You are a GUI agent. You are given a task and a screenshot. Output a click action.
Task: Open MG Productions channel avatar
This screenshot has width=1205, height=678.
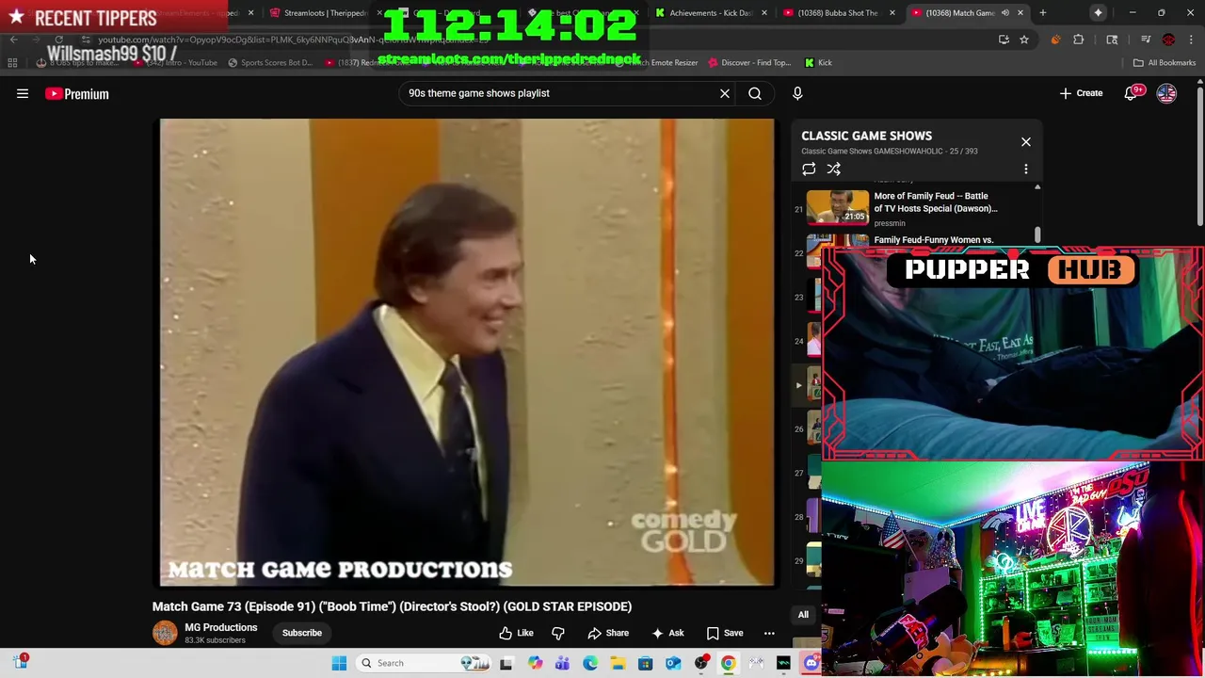click(x=165, y=633)
